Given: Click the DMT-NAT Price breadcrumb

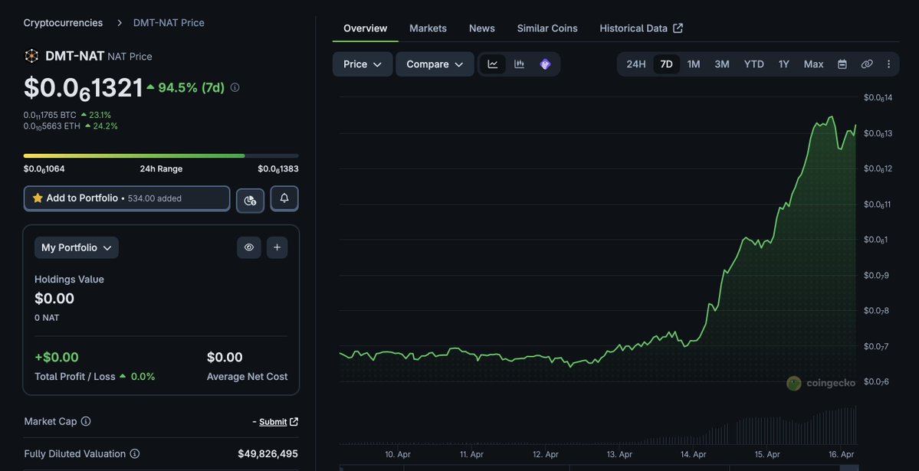Looking at the screenshot, I should click(169, 23).
